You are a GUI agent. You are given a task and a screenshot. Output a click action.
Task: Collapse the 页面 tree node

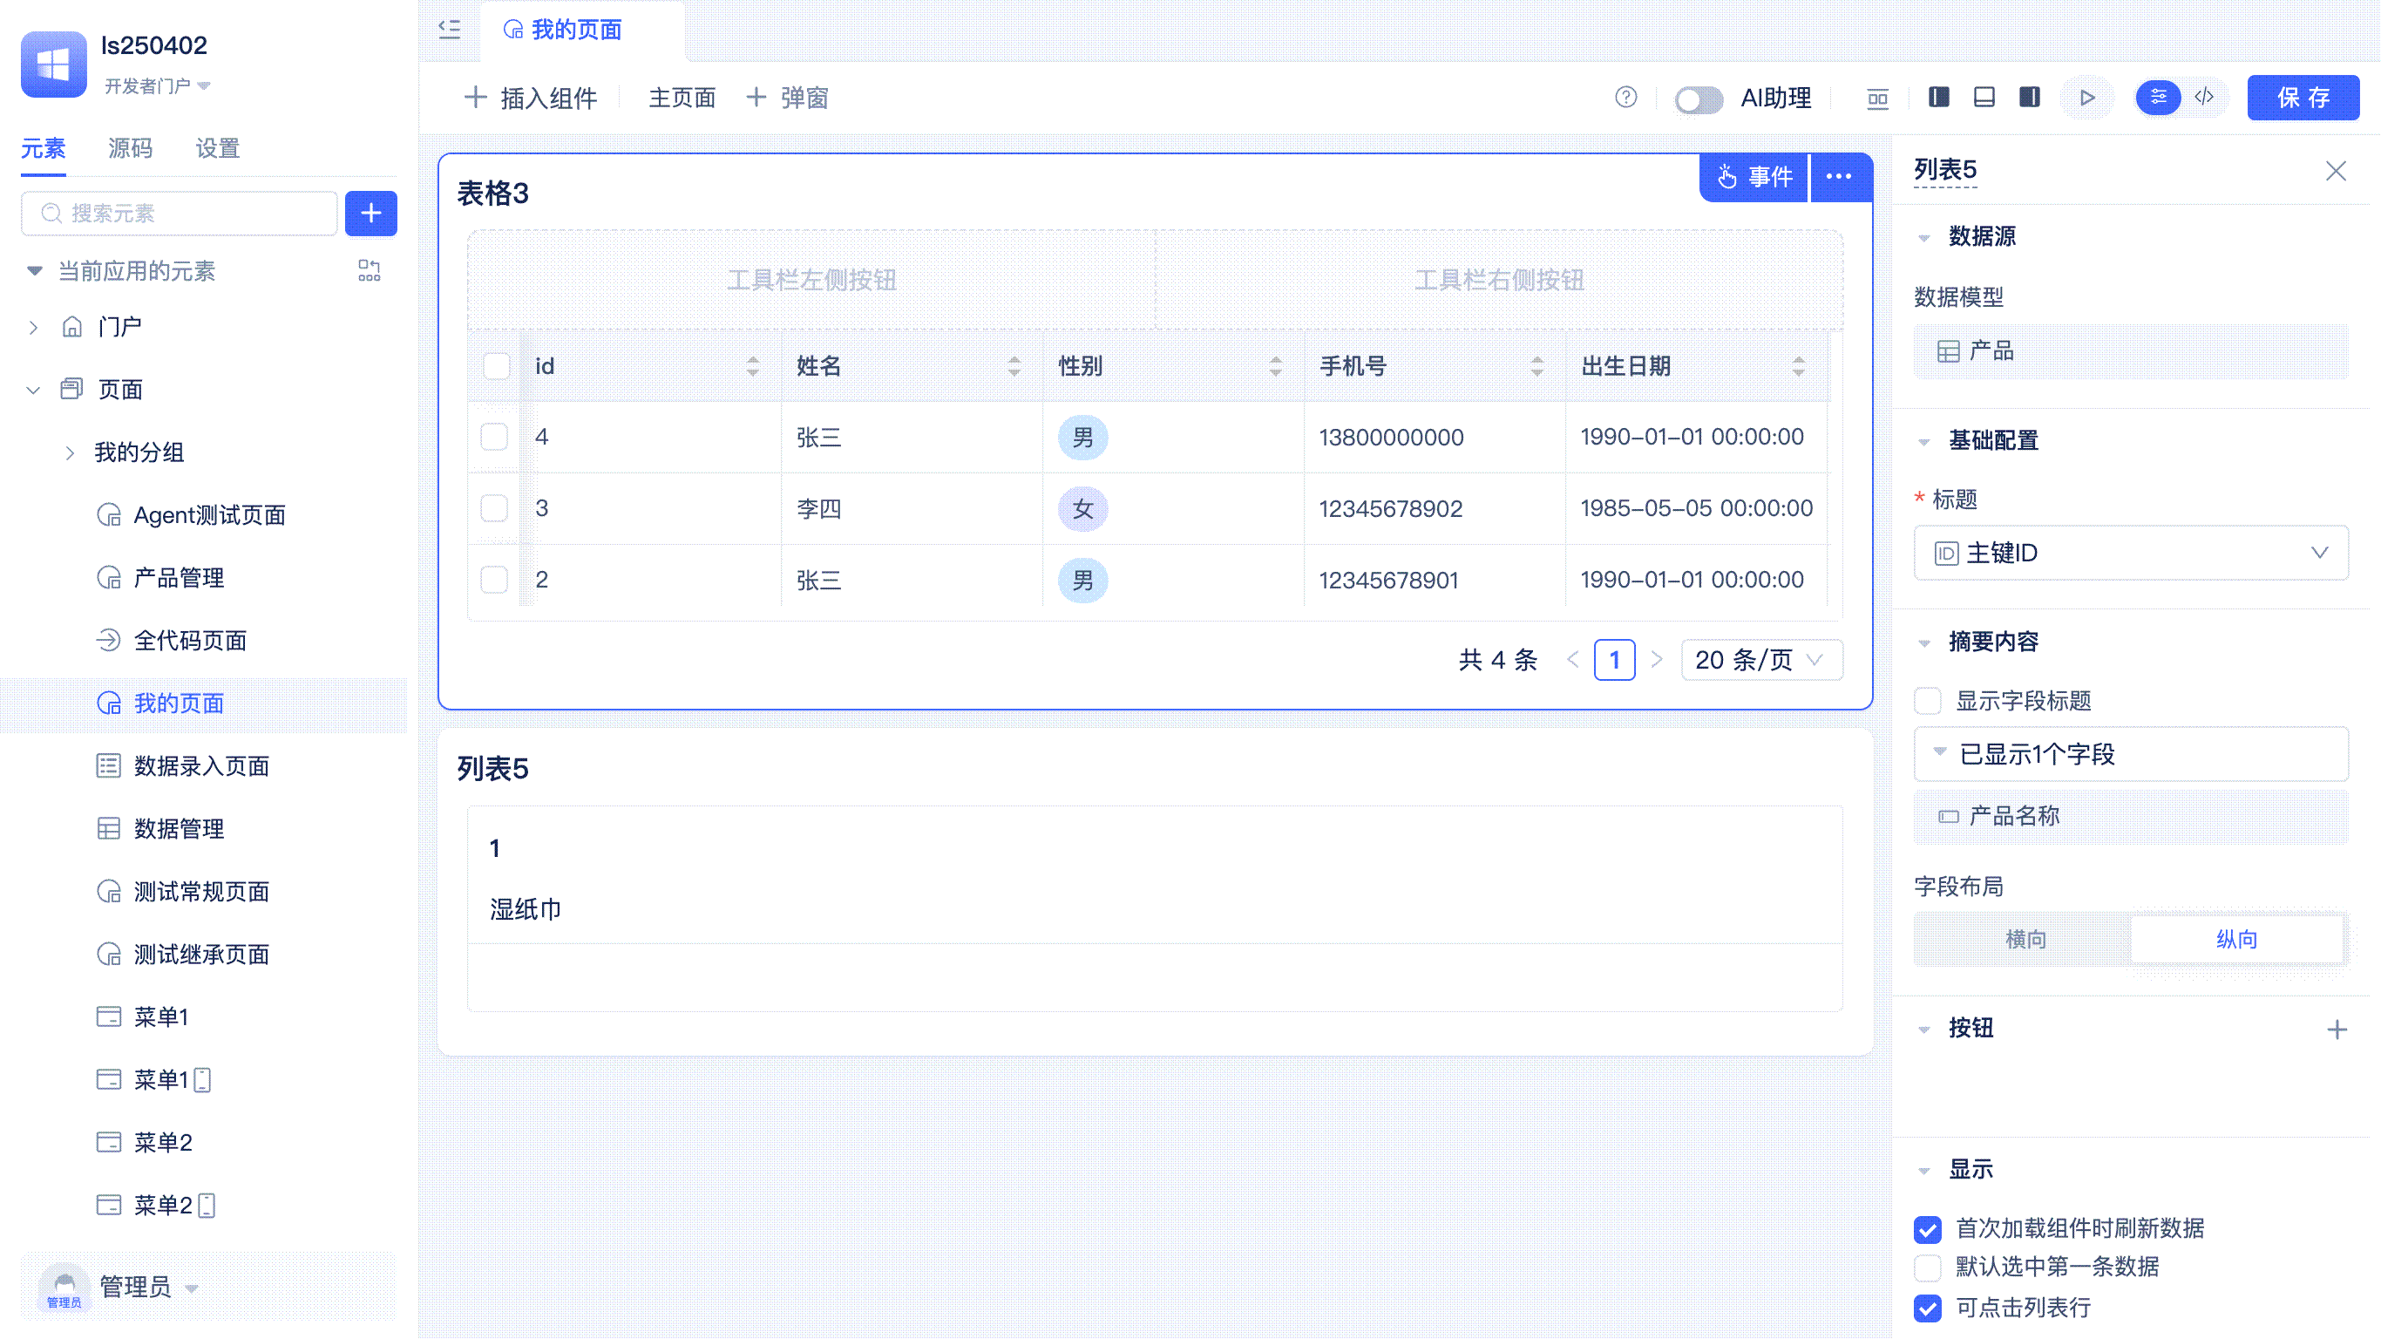(33, 390)
